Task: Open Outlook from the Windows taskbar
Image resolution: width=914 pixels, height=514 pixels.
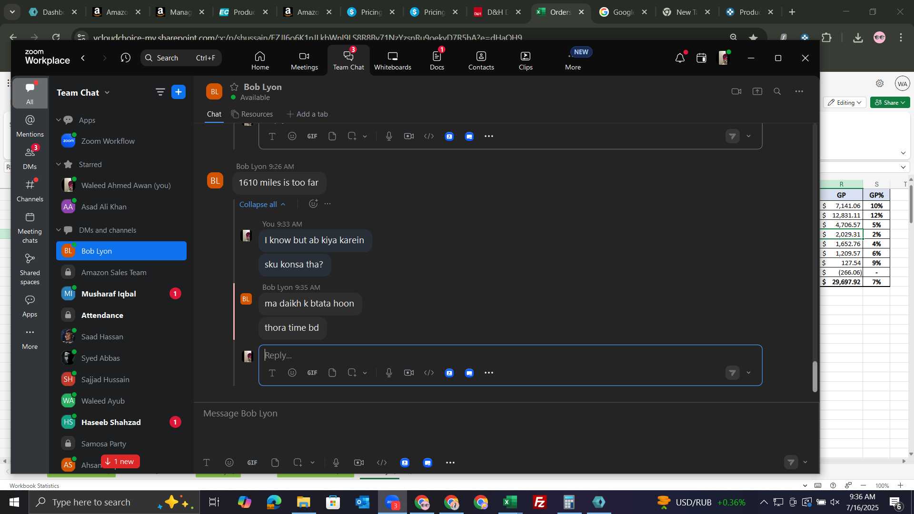Action: 362,502
